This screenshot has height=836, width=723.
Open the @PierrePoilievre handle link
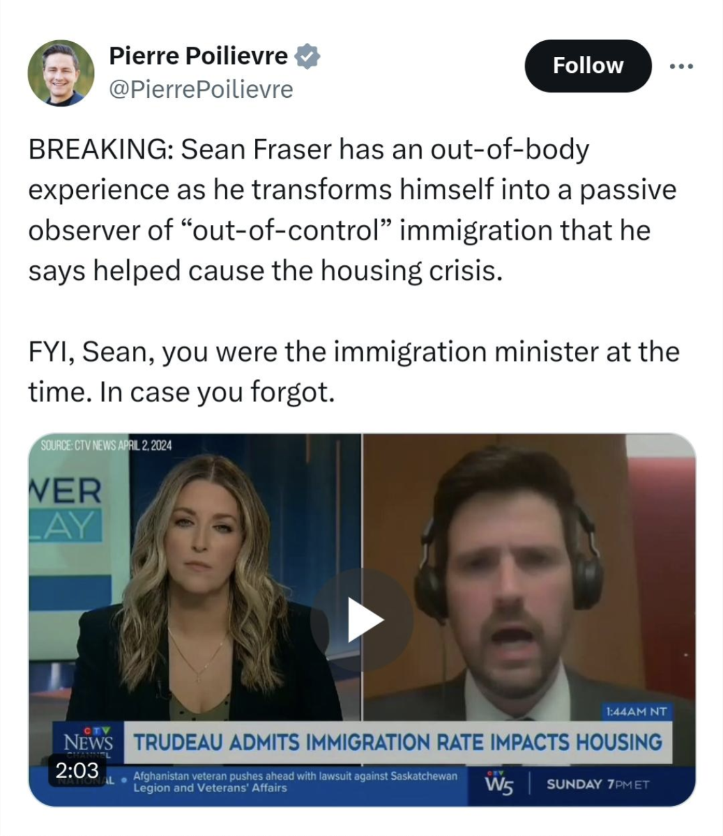coord(201,89)
